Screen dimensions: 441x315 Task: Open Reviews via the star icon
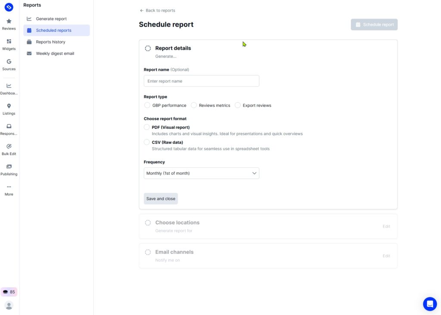pos(9,21)
